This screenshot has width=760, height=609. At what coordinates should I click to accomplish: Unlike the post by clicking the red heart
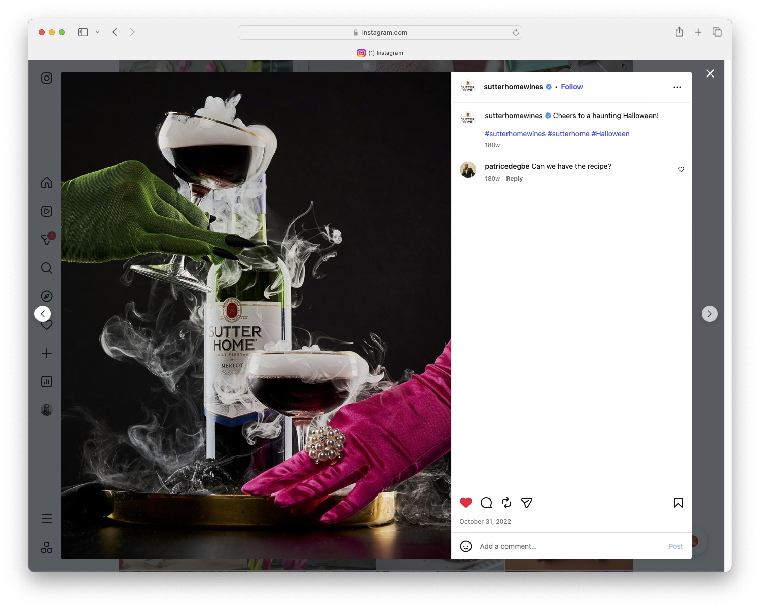[x=465, y=503]
